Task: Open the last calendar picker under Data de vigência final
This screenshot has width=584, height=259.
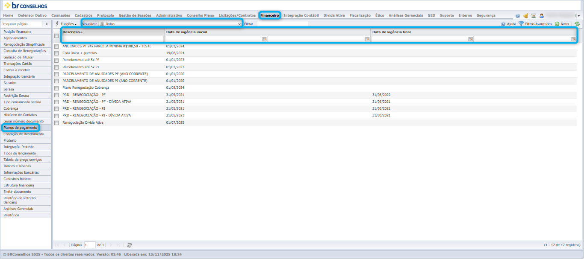Action: (573, 39)
